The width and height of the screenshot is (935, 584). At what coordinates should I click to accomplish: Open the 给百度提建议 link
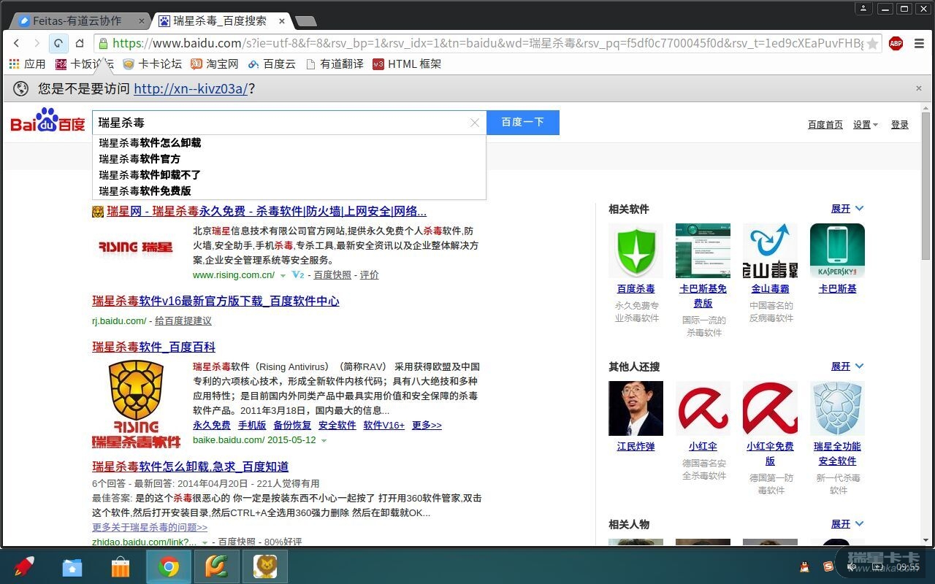[x=183, y=321]
